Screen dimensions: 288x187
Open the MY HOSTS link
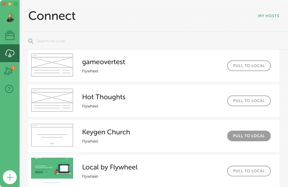[268, 16]
